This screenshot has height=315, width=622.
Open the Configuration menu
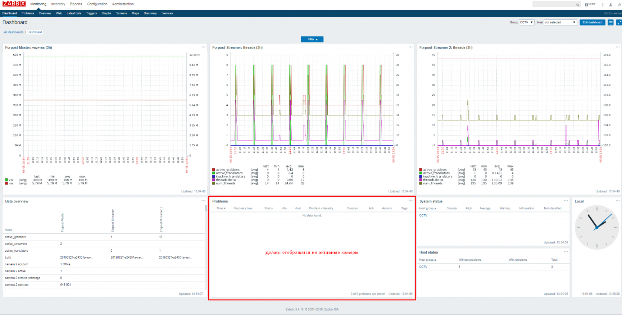point(97,4)
